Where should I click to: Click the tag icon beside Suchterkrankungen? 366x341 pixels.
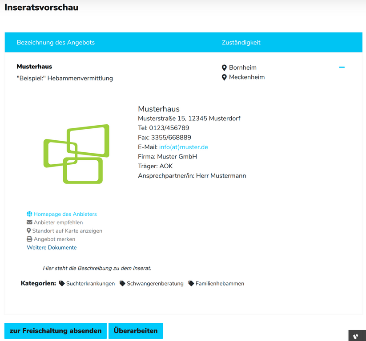coord(62,283)
